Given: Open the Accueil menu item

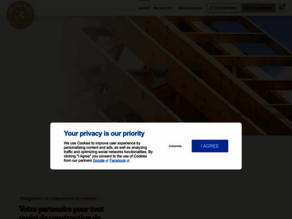Looking at the screenshot, I should point(144,8).
